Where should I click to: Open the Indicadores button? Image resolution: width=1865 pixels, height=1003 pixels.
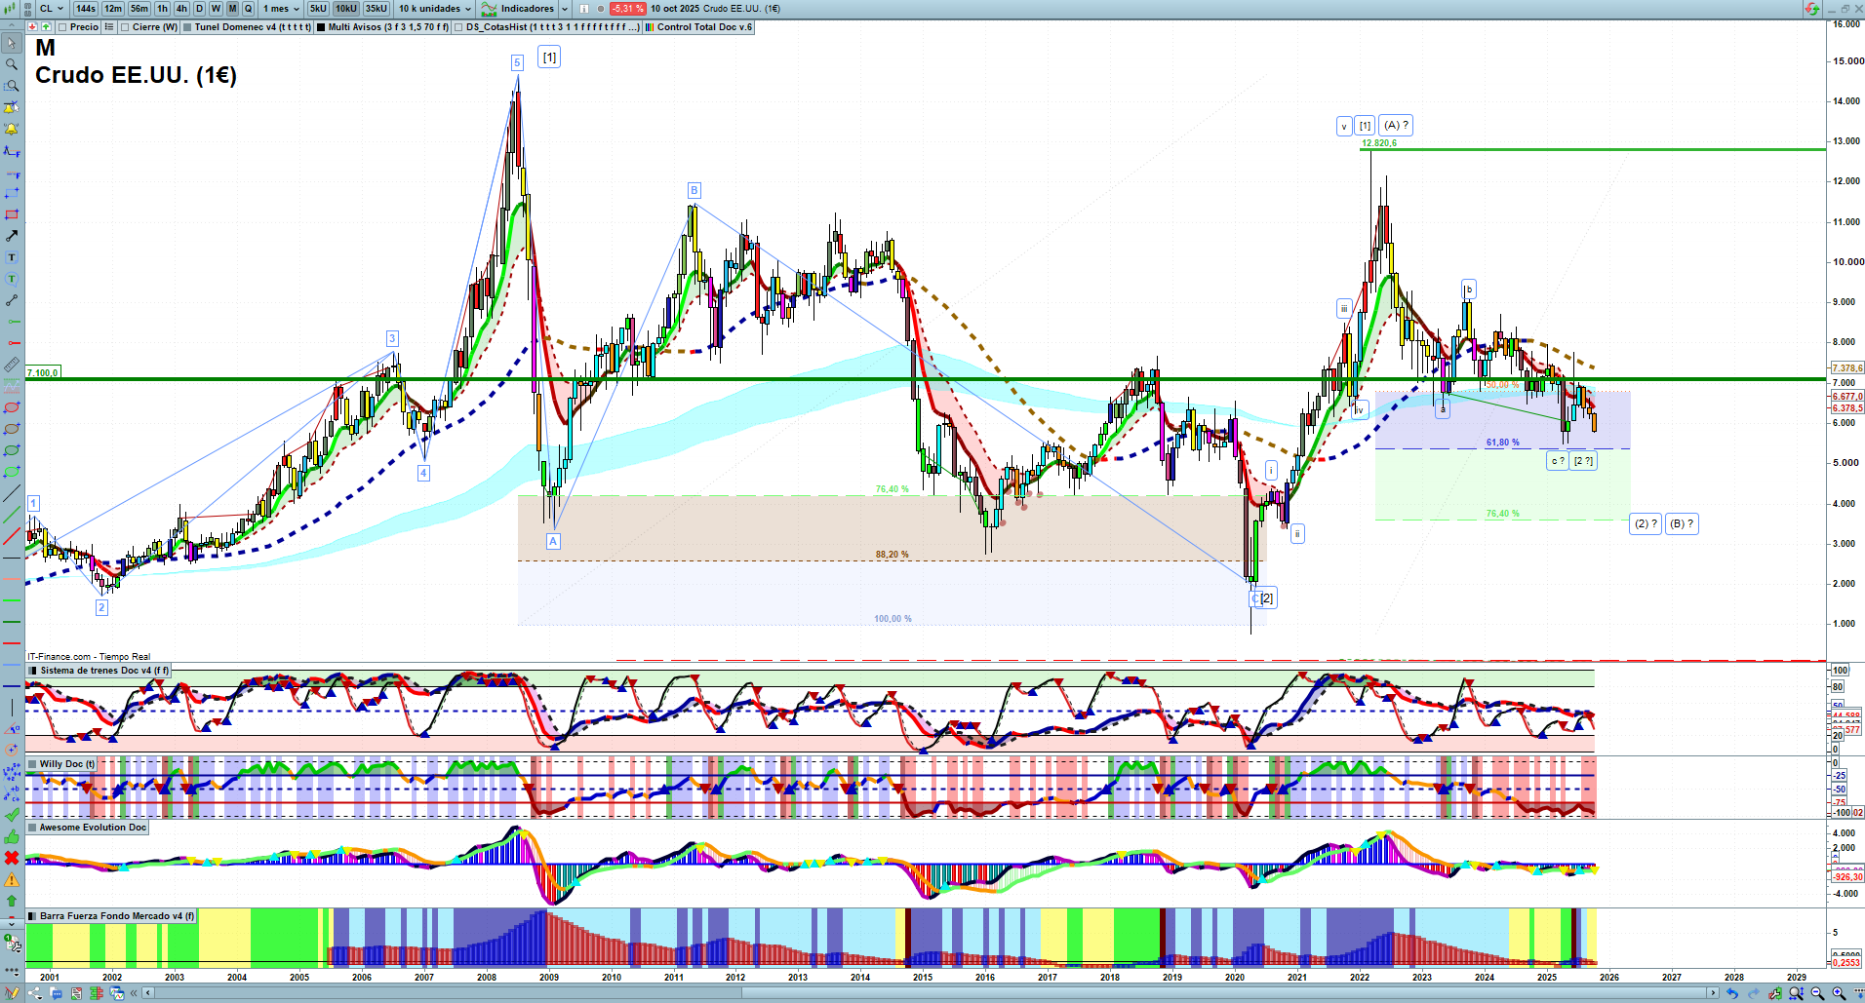(518, 9)
